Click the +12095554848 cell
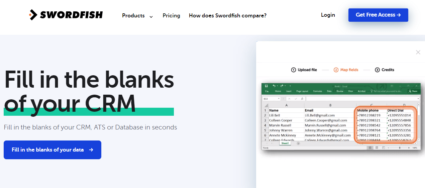Viewport: 425px width, 188px height. pyautogui.click(x=401, y=120)
